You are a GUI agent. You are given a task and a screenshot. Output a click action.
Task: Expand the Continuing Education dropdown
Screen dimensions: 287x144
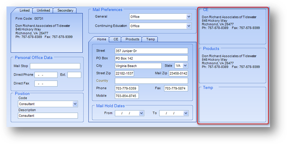[189, 26]
